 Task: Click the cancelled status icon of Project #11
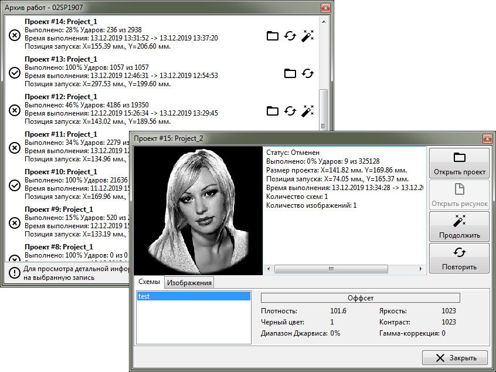point(14,148)
